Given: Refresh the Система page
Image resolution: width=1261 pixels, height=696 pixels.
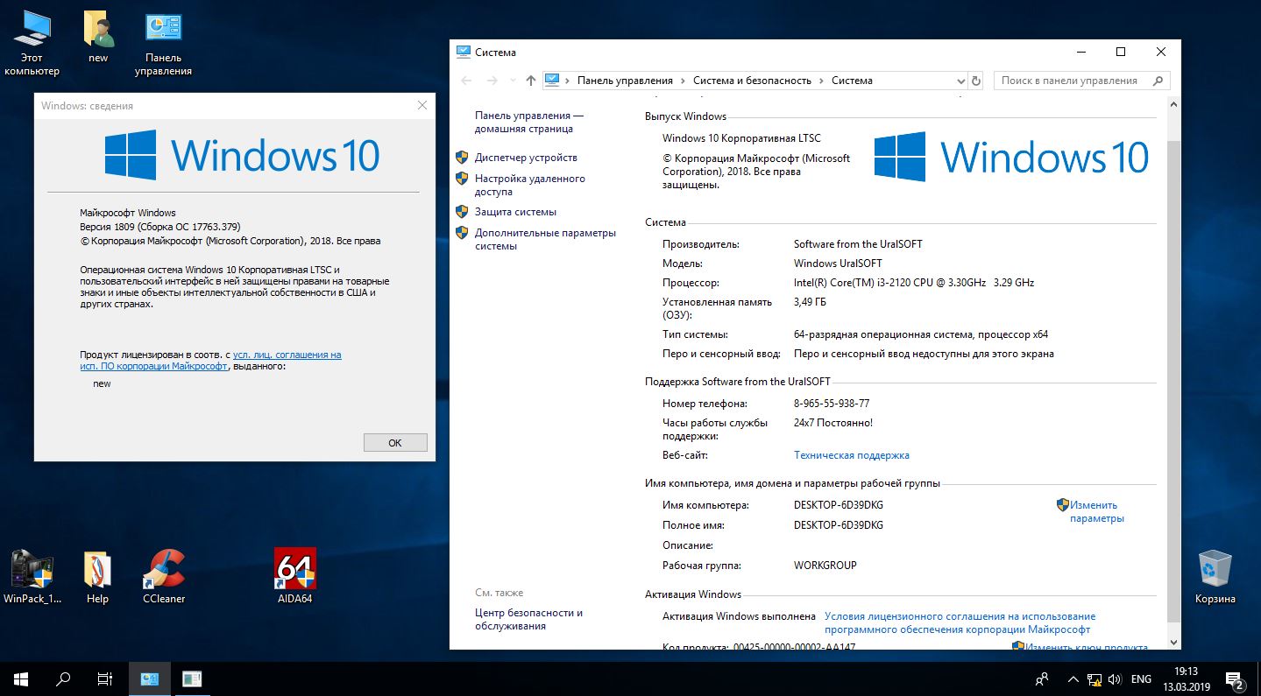Looking at the screenshot, I should pos(977,81).
